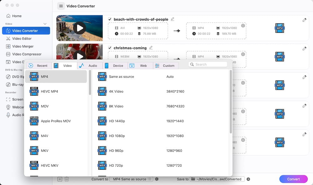Screen dimensions: 313x185
Task: Collapse the Video section chevron in sidebar
Action: 45,24
